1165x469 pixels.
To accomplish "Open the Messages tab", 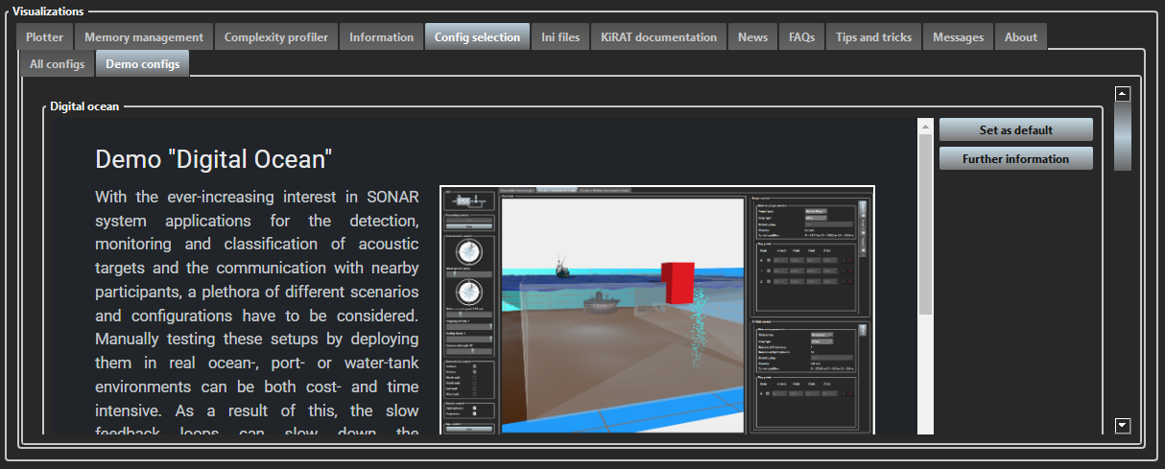I will click(x=958, y=37).
